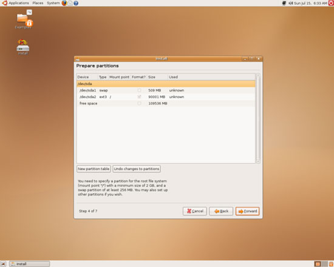
Task: Click the Install taskbar window button
Action: (x=30, y=264)
